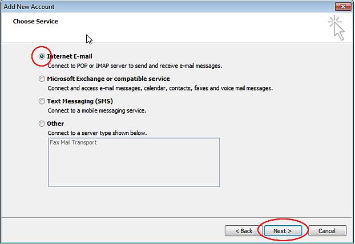Select Fax Mail Transport in the list
This screenshot has height=244, width=355.
pyautogui.click(x=73, y=142)
